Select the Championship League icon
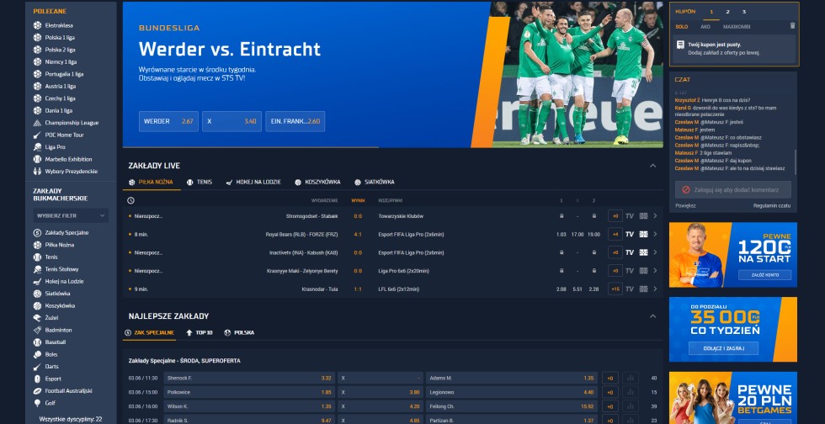Image resolution: width=825 pixels, height=424 pixels. (x=37, y=123)
